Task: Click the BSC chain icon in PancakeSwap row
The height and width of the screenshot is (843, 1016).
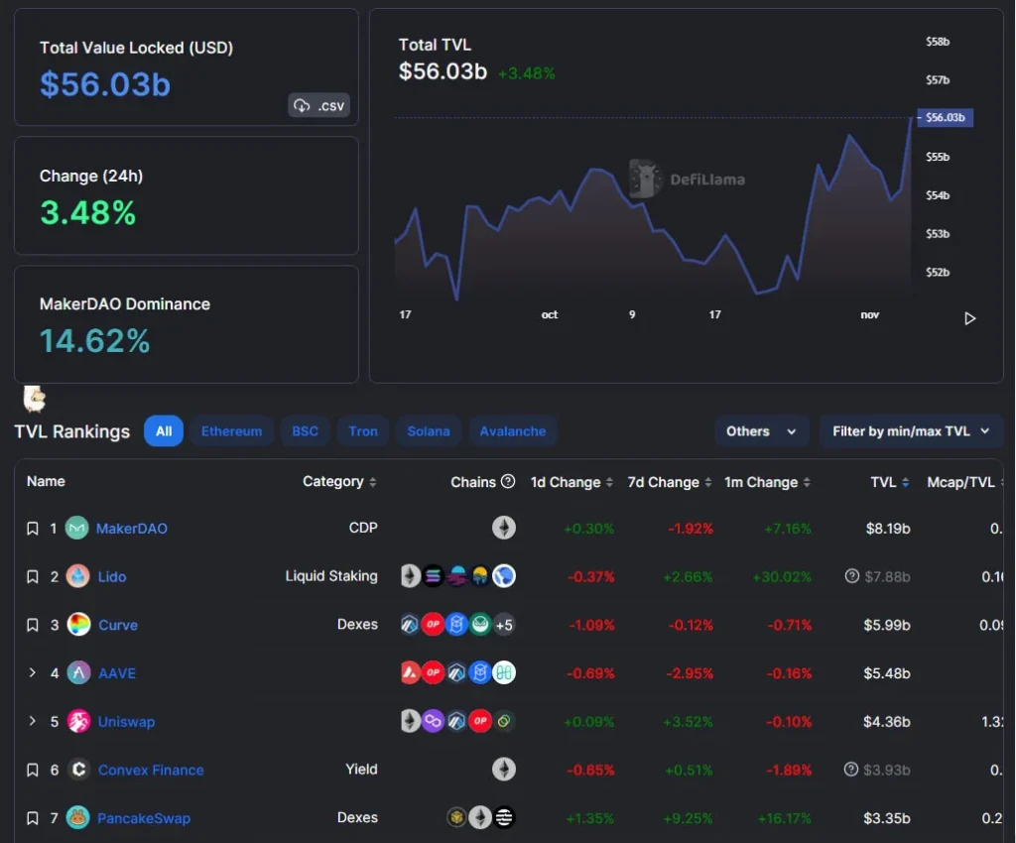Action: click(456, 817)
